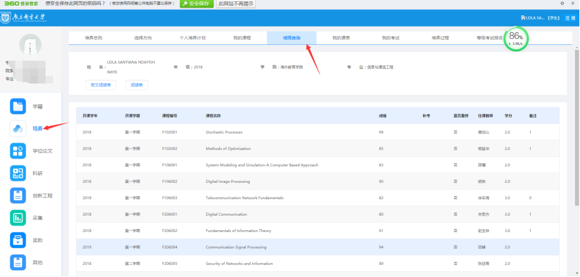Click the scrollbar down arrow
580x277 pixels.
[x=577, y=274]
